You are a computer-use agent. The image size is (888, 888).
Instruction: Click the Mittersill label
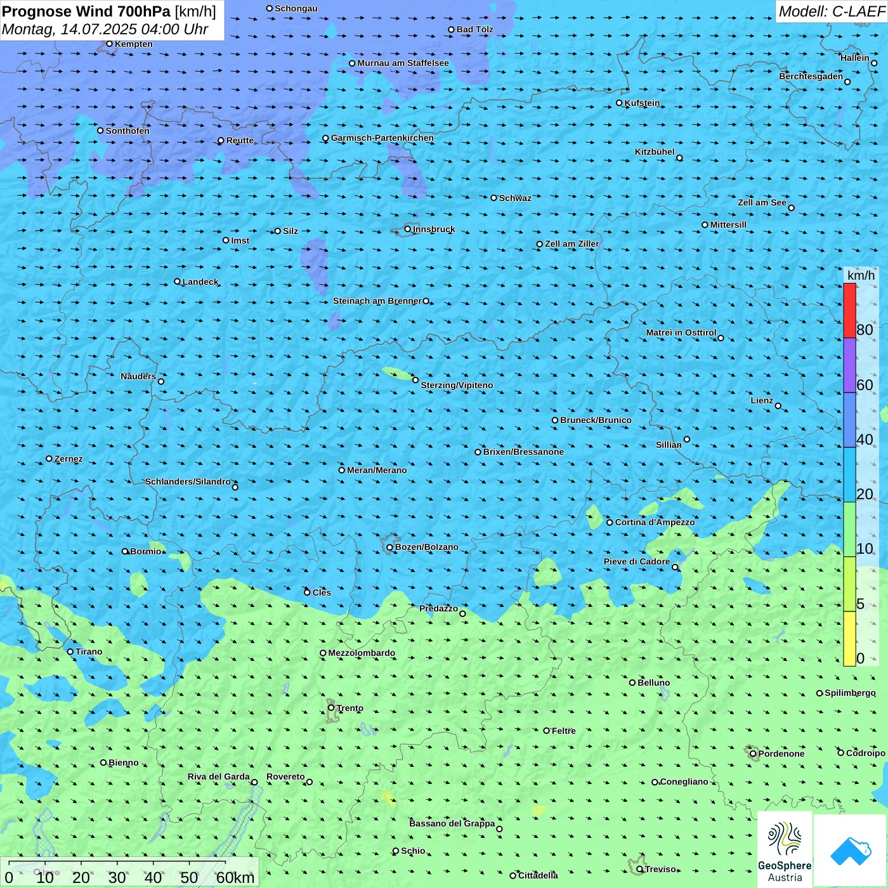728,225
